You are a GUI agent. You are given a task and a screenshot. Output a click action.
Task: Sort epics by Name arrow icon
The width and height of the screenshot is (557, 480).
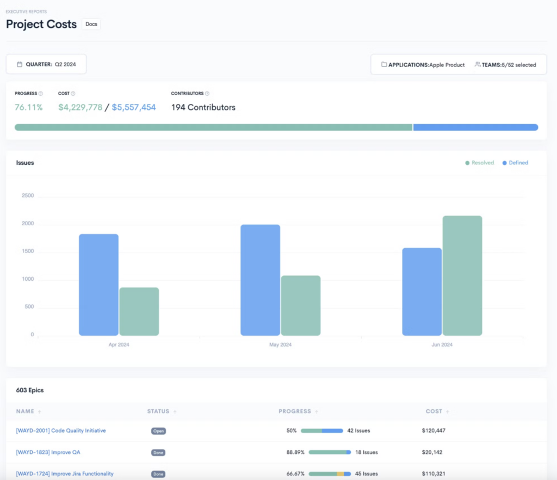point(39,411)
